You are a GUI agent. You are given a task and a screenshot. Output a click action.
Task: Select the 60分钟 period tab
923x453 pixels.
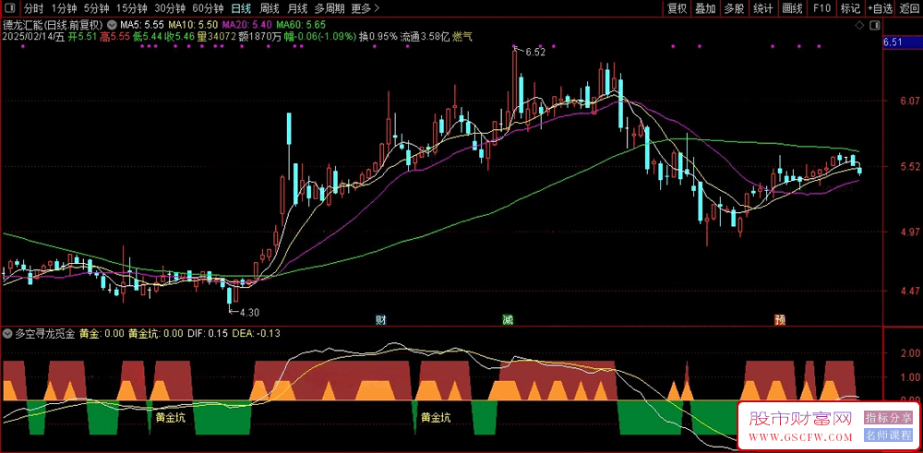point(208,8)
